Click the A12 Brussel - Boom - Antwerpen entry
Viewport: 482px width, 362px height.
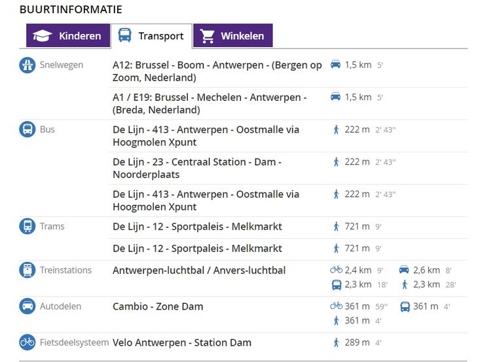pyautogui.click(x=217, y=71)
